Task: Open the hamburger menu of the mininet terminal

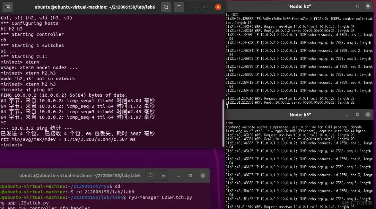Action: 179,7
